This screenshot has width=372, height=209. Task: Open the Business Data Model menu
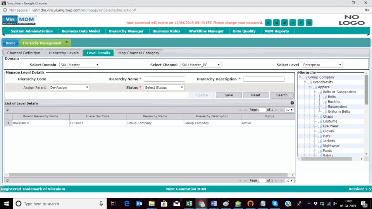(x=81, y=31)
